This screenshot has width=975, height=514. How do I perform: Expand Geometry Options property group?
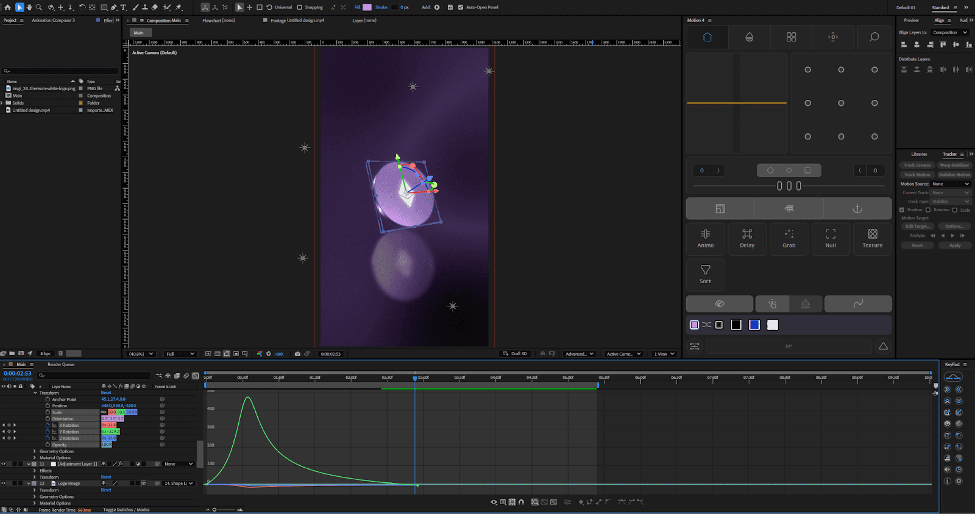(35, 451)
